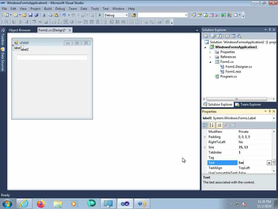Click the Tab Order layout icon
The height and width of the screenshot is (209, 278).
tap(167, 22)
